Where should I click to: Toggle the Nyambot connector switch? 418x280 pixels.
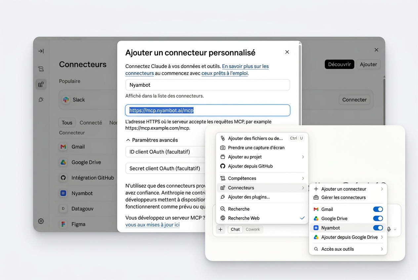(378, 228)
